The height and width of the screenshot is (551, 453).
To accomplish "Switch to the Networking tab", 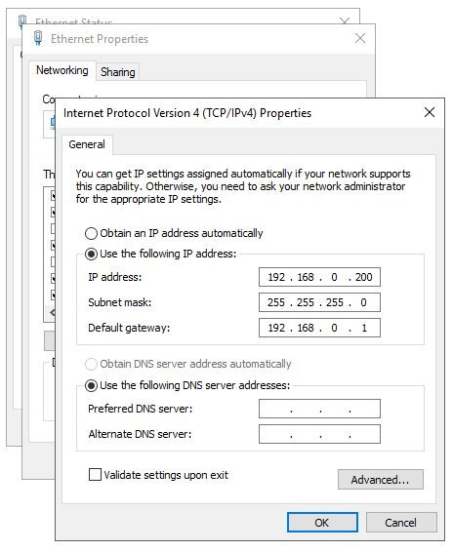I will 62,70.
